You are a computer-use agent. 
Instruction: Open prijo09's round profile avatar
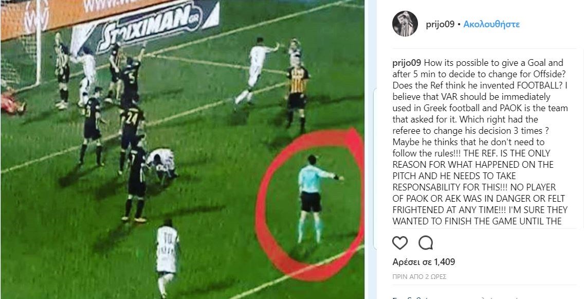point(405,24)
